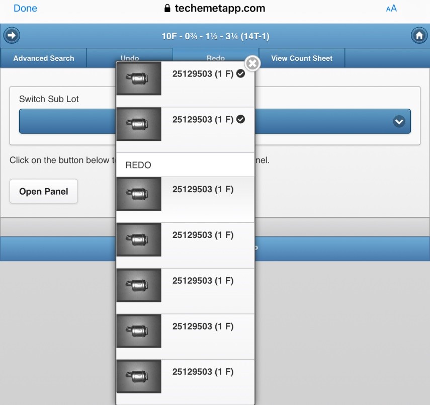Image resolution: width=430 pixels, height=405 pixels.
Task: Switch to View Count Sheet tab
Action: click(302, 58)
